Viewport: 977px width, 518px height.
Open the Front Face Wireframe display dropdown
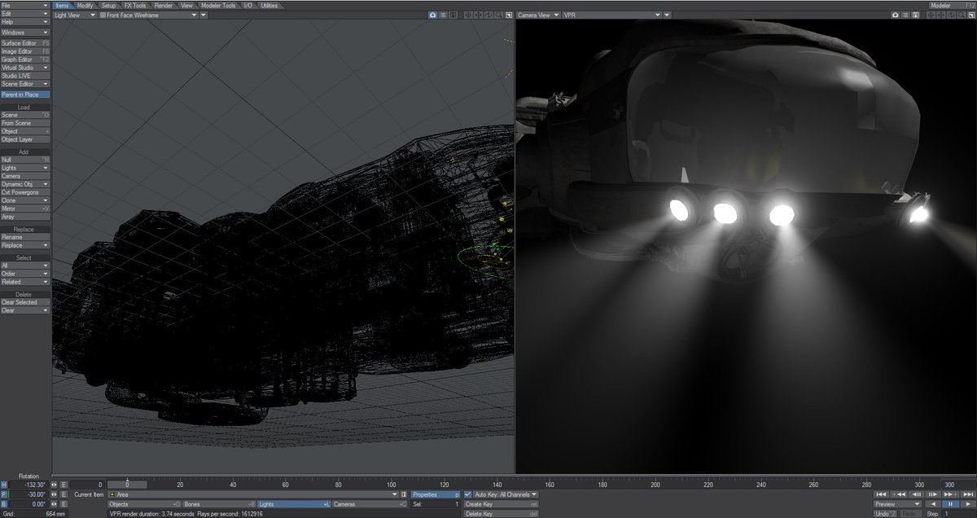(147, 15)
